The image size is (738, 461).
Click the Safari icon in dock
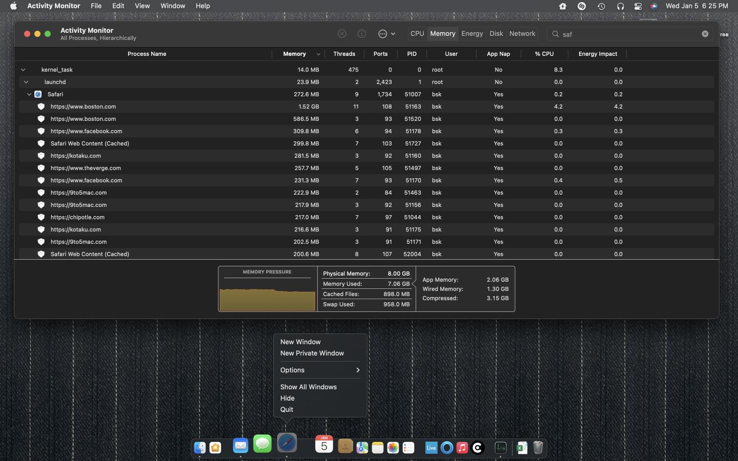click(x=287, y=443)
